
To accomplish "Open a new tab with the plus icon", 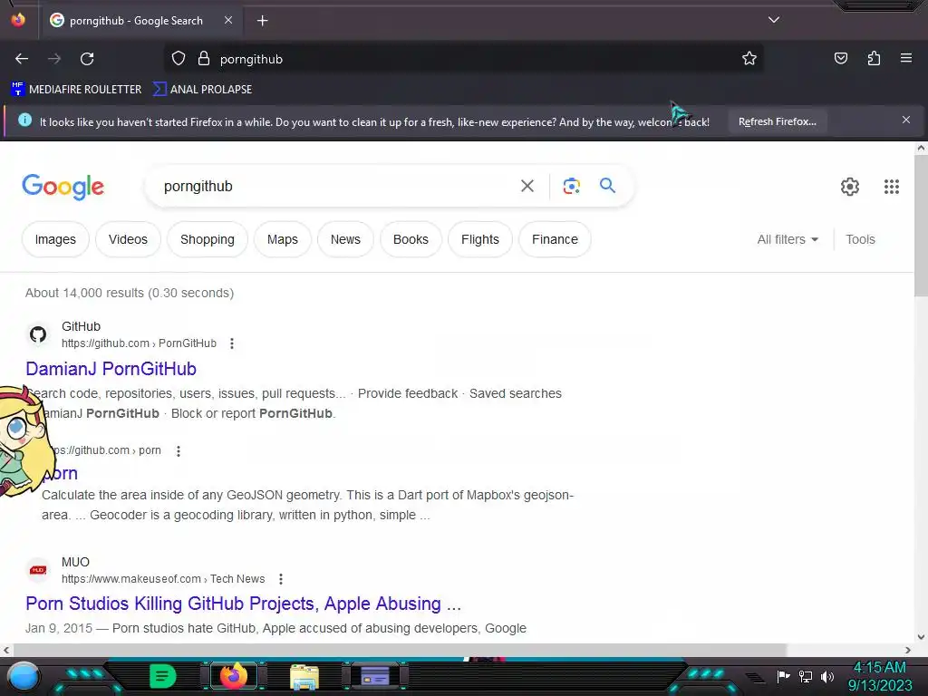I will (x=262, y=21).
